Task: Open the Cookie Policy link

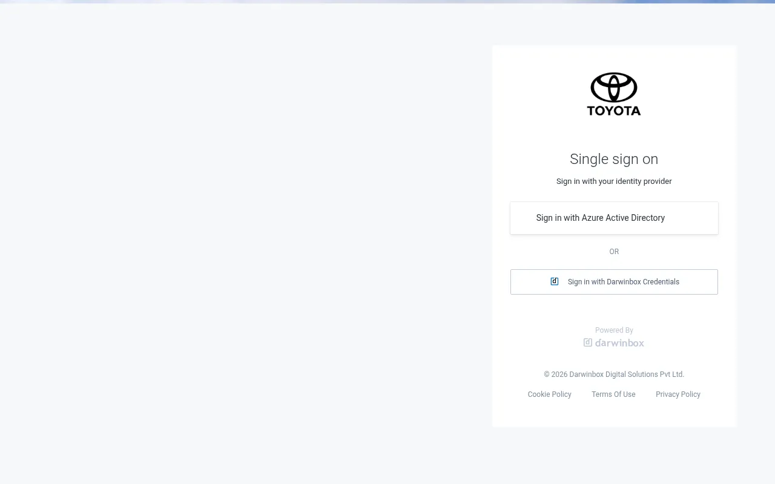Action: pyautogui.click(x=549, y=394)
